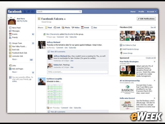Open Jeffrey Wieland post author name
This screenshot has height=124, width=165.
[53, 42]
